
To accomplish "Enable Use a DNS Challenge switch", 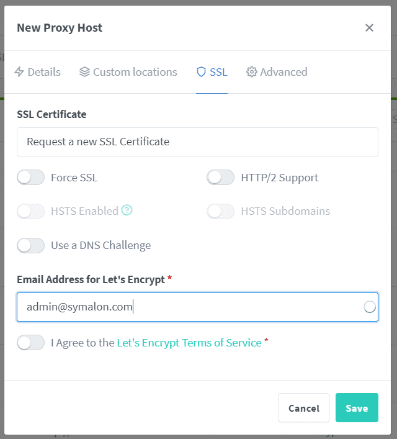I will (31, 245).
